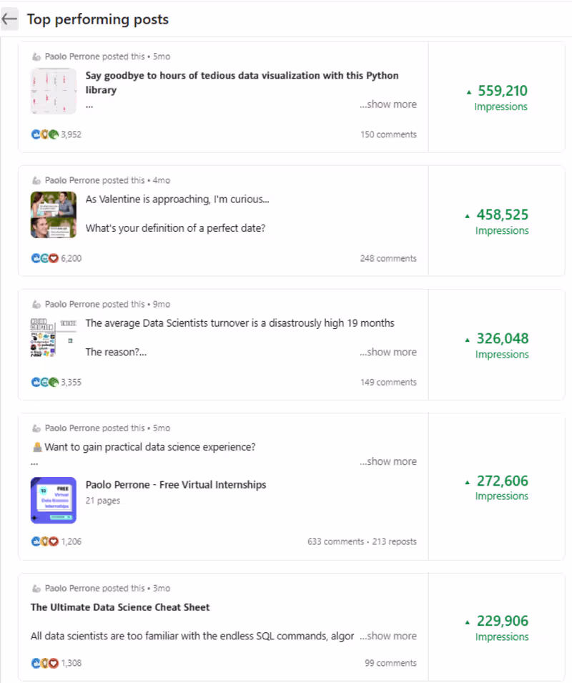This screenshot has width=572, height=683.
Task: Click the 559,210 Impressions statistic
Action: 500,98
